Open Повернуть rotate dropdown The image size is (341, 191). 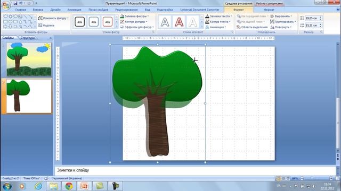(281, 27)
